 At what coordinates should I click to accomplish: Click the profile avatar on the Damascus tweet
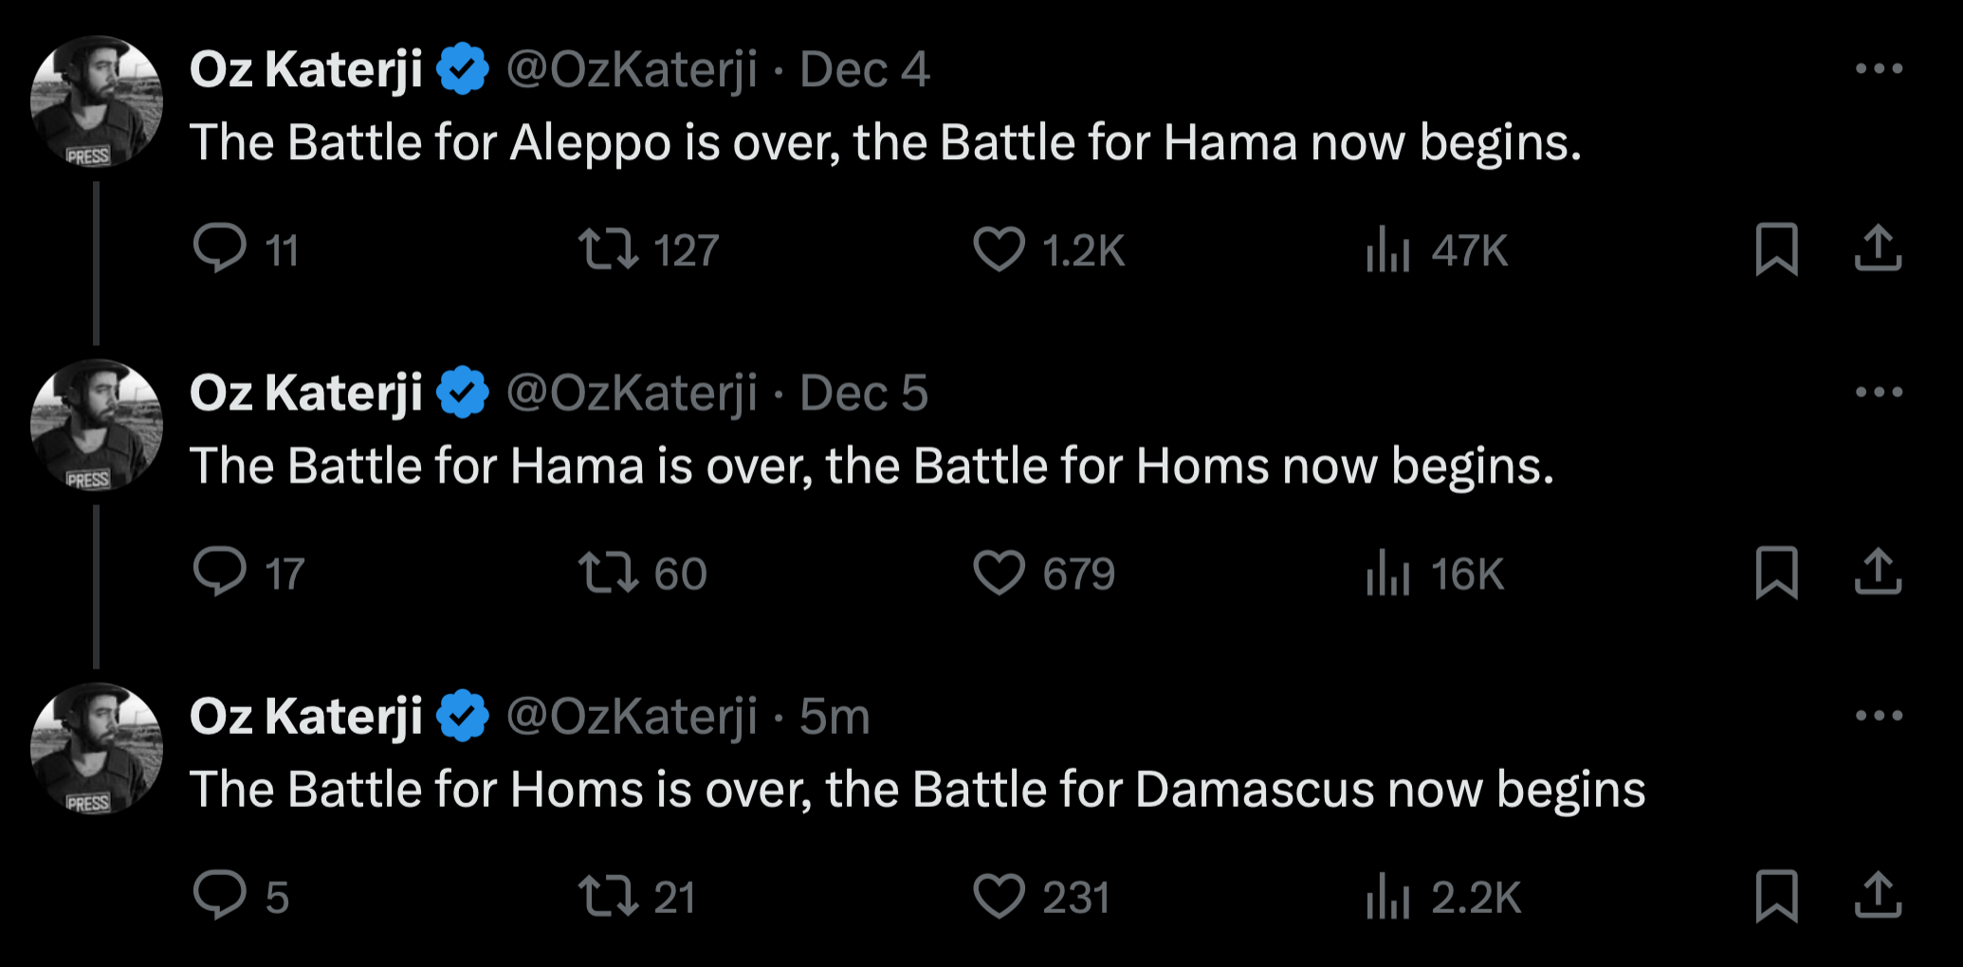click(x=96, y=748)
